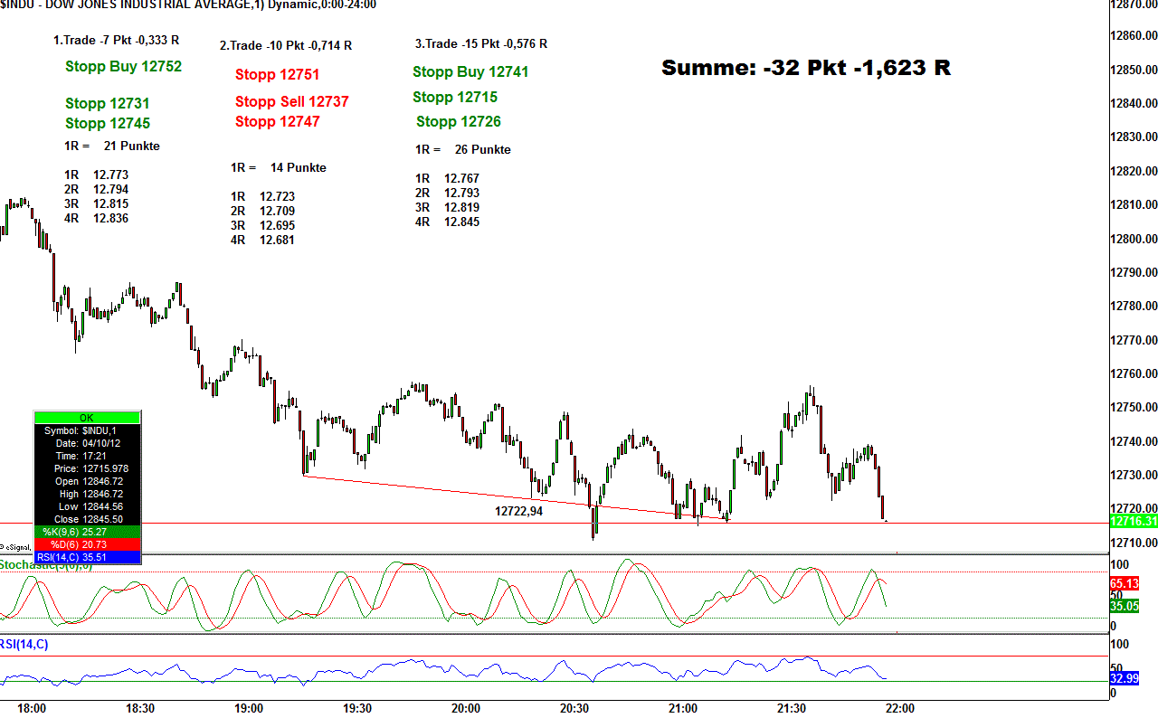Select the green Stopp Buy 12741 annotation
This screenshot has width=1158, height=718.
[x=470, y=71]
